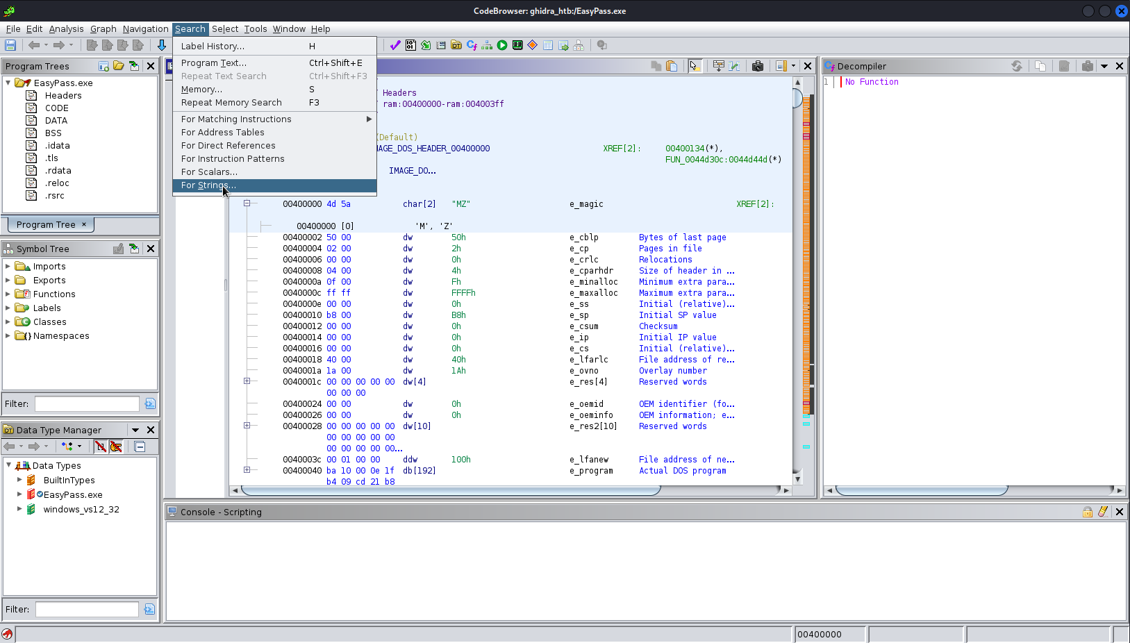Click the blue down-arrow navigation icon

(x=162, y=45)
